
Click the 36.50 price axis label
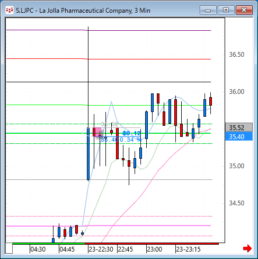237,55
